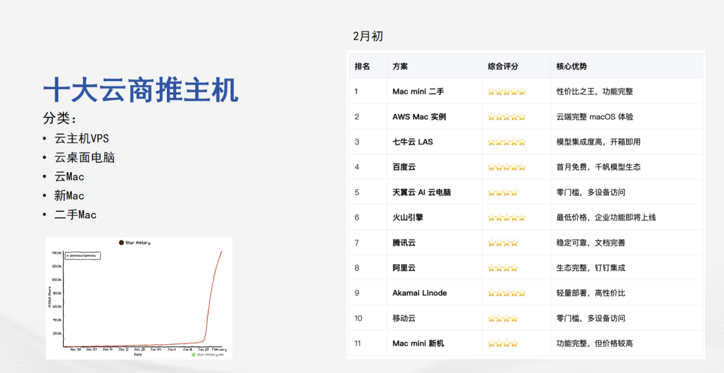The width and height of the screenshot is (724, 373).
Task: Click the star rating for Mac mini 新机
Action: tap(503, 344)
